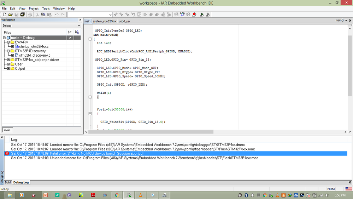Create a new document from the toolbar

(5, 15)
